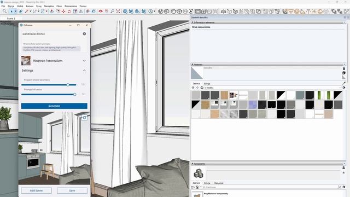The height and width of the screenshot is (197, 350).
Task: Click the Add Scene button
Action: pos(37,190)
